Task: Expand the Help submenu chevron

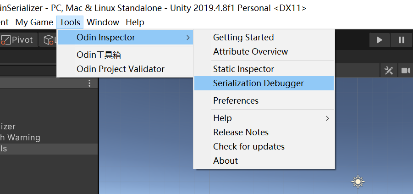Action: click(327, 118)
